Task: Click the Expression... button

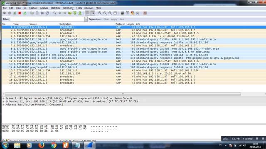Action: pos(95,19)
